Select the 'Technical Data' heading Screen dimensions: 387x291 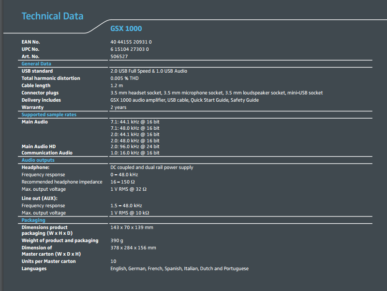pos(52,16)
